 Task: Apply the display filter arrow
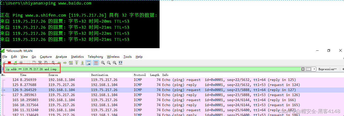click(x=308, y=69)
